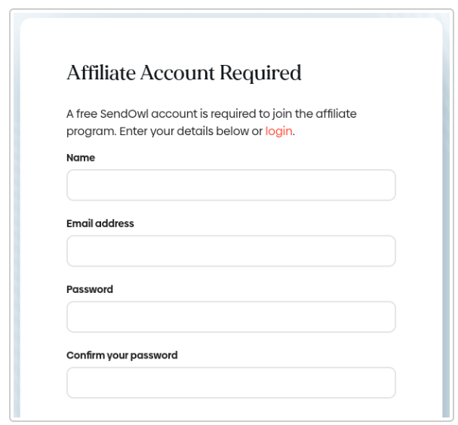
Task: Focus the Name input field
Action: 231,185
